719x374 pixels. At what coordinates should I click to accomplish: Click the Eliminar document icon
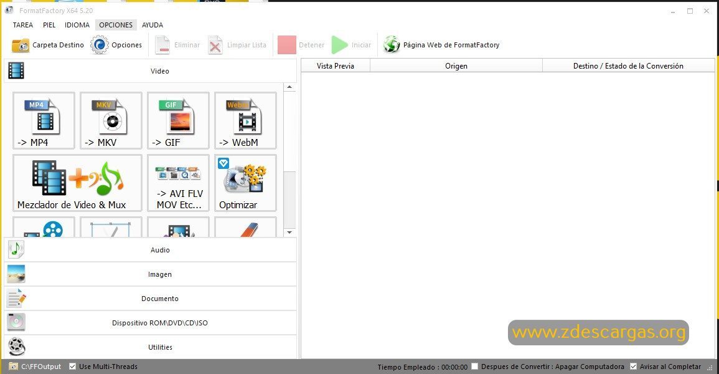click(162, 45)
